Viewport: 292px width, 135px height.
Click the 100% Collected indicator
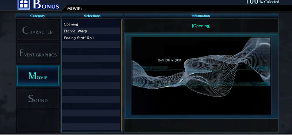(262, 2)
